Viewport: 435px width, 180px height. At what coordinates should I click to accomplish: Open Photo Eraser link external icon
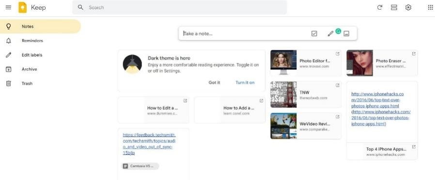tap(414, 54)
